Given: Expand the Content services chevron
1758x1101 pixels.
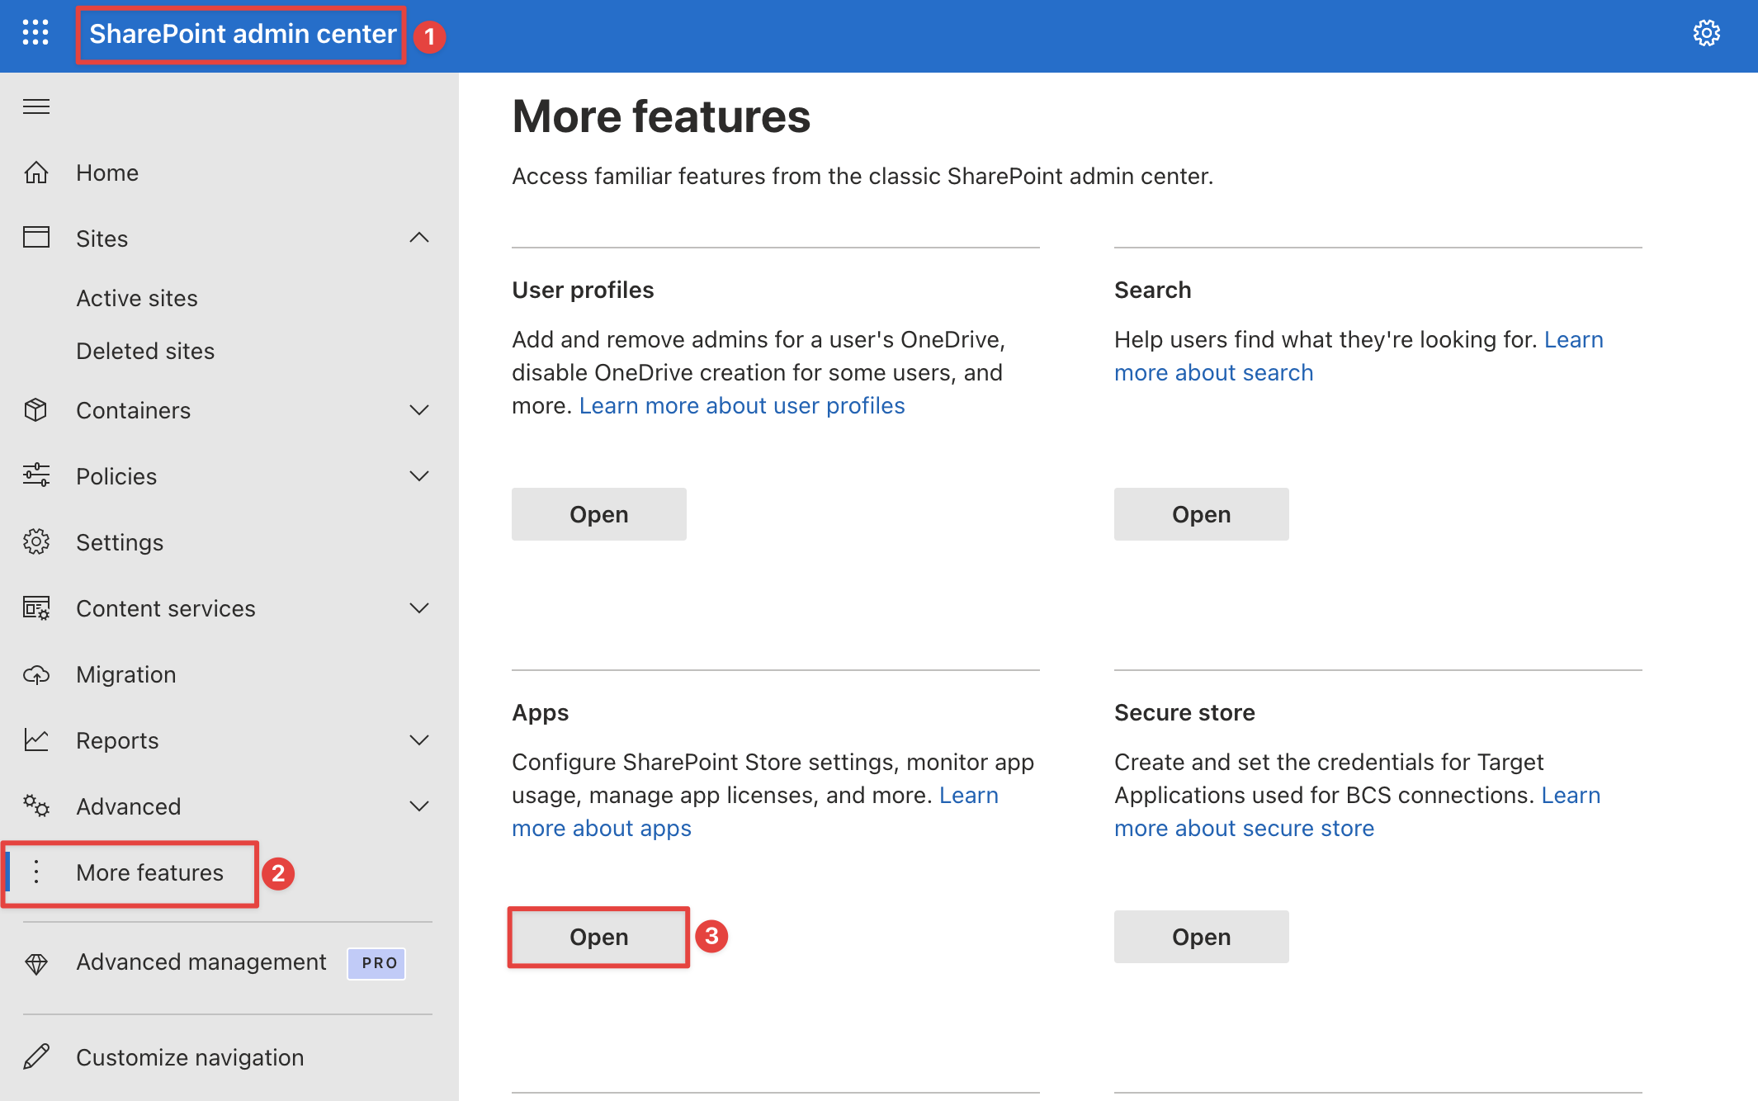Looking at the screenshot, I should point(419,608).
